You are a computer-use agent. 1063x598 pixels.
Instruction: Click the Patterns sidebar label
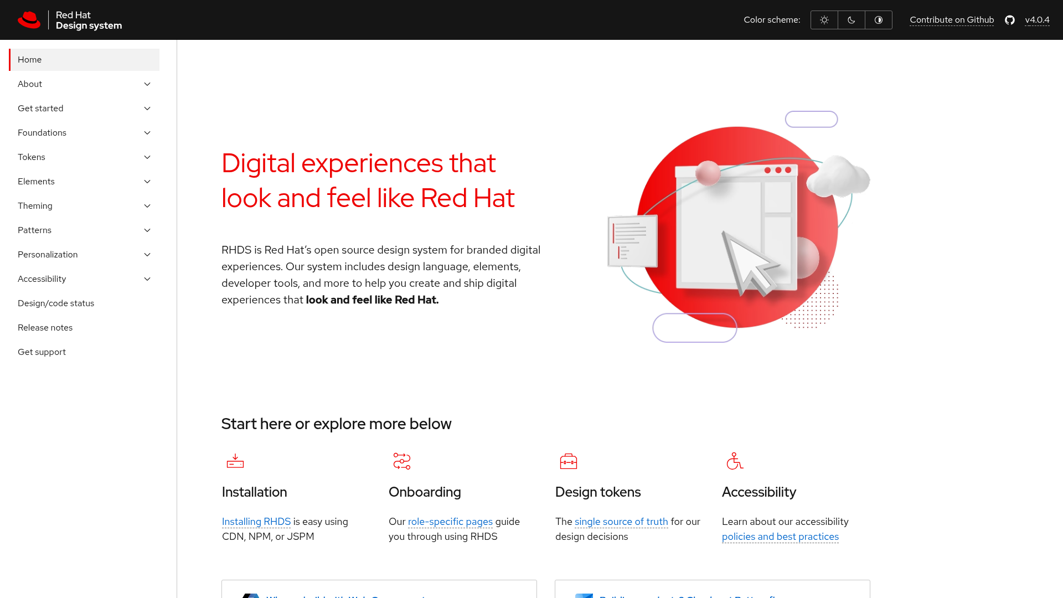(34, 230)
